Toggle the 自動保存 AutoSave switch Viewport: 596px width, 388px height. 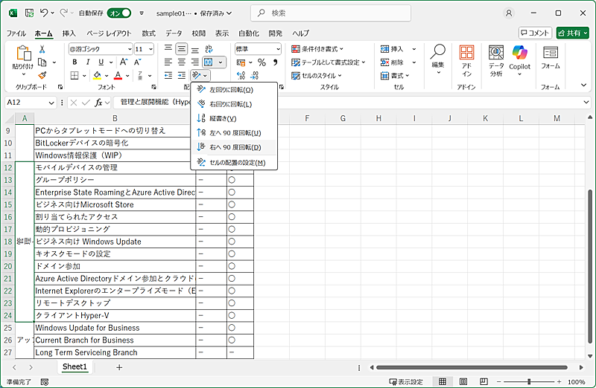point(119,13)
